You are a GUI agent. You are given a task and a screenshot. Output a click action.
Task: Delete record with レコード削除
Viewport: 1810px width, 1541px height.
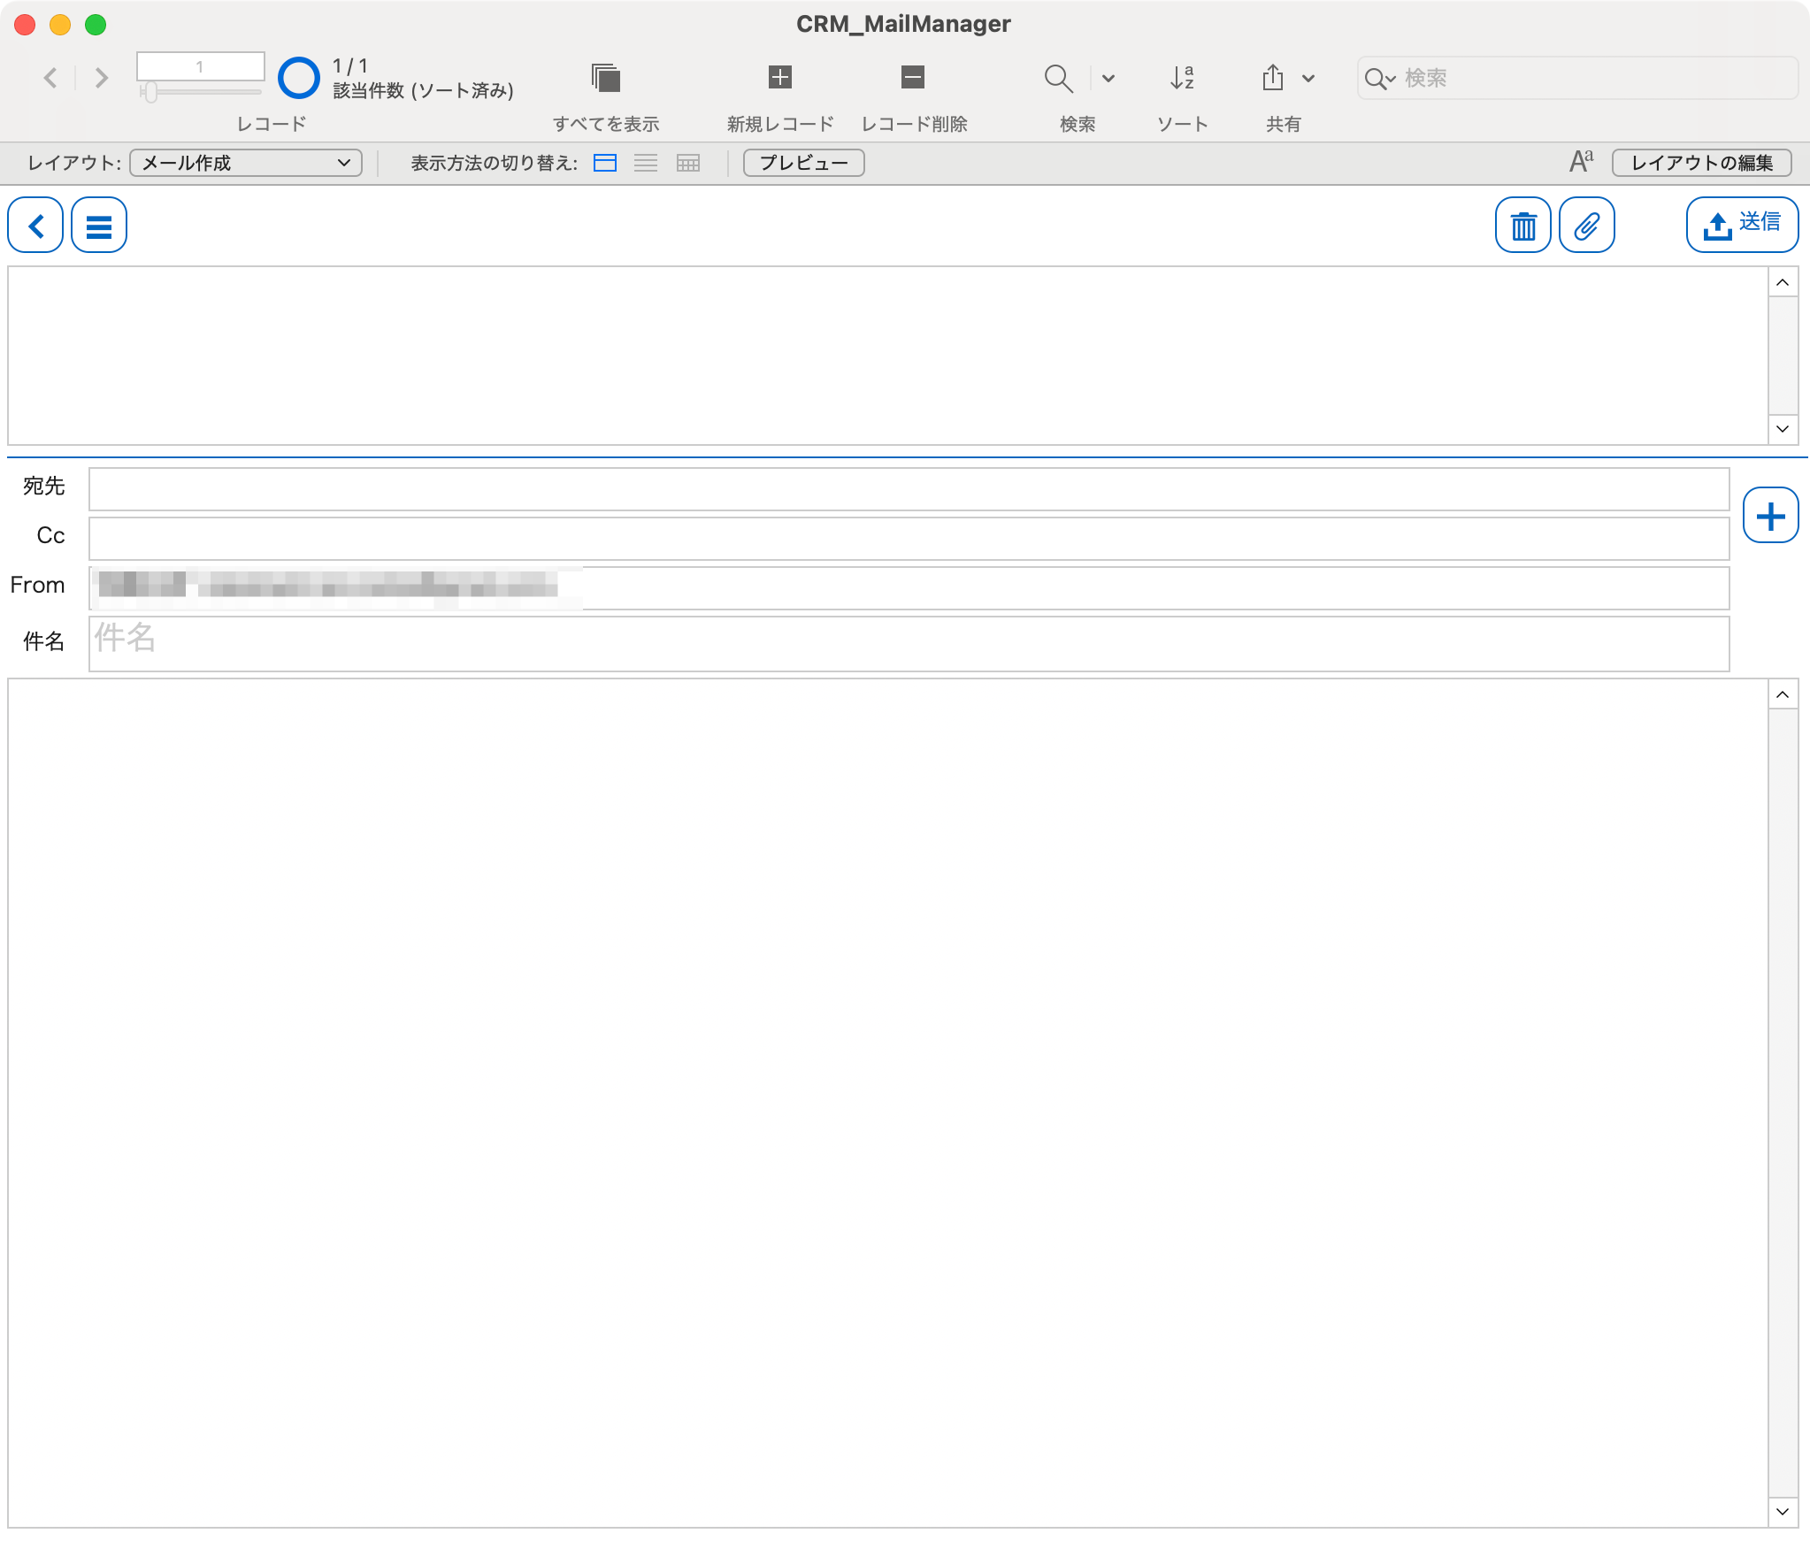[x=913, y=77]
